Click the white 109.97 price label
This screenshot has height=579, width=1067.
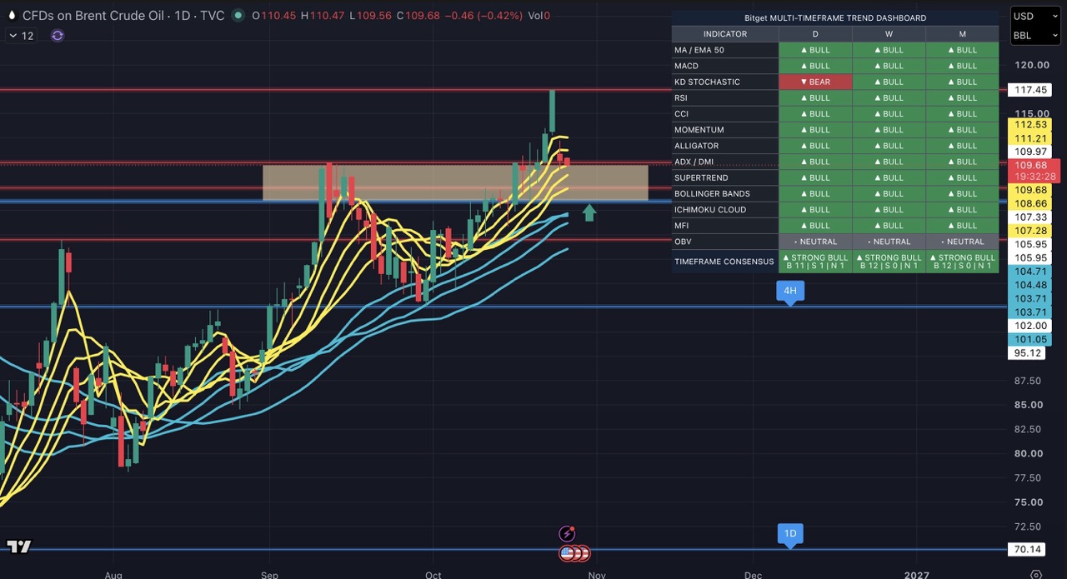coord(1031,152)
